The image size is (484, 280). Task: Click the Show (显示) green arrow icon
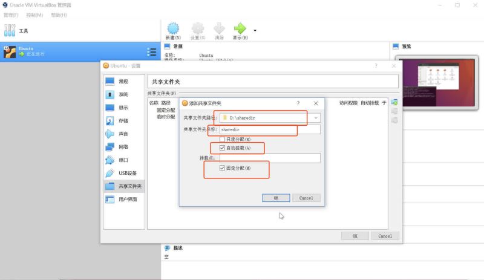[x=240, y=28]
